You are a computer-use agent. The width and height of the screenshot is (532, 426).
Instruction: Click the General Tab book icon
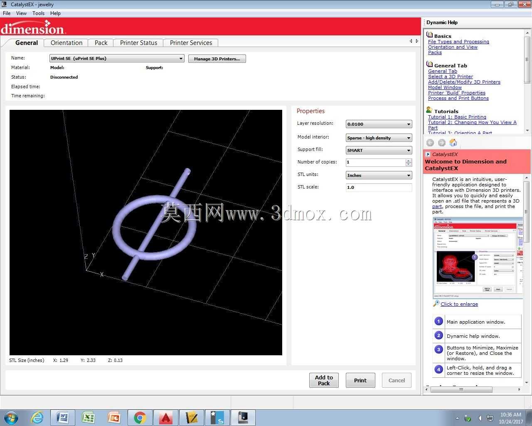(430, 65)
